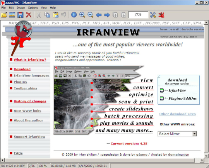
Task: Click vertical scrollbar down arrow
Action: pos(206,156)
